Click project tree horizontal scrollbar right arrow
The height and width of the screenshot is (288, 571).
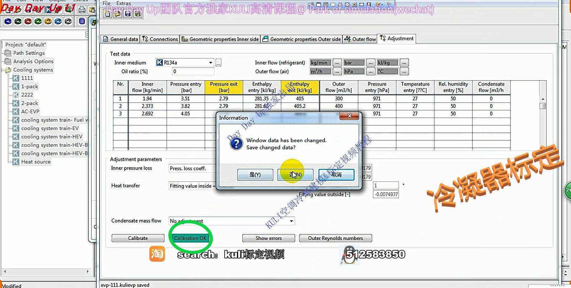point(88,271)
